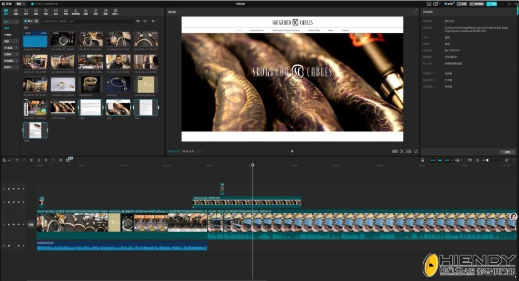Lock the Sequence 01.wav audio track
Viewport: 519px width, 281px height.
click(9, 245)
